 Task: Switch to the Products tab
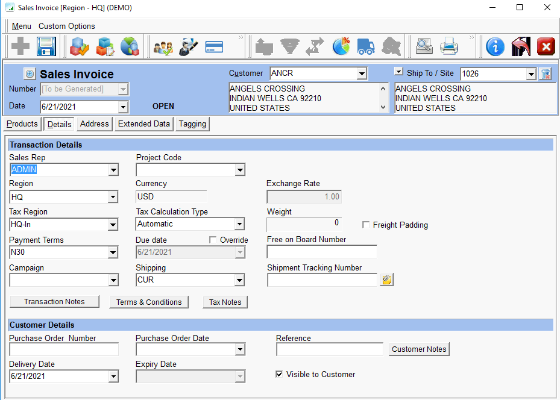coord(22,124)
